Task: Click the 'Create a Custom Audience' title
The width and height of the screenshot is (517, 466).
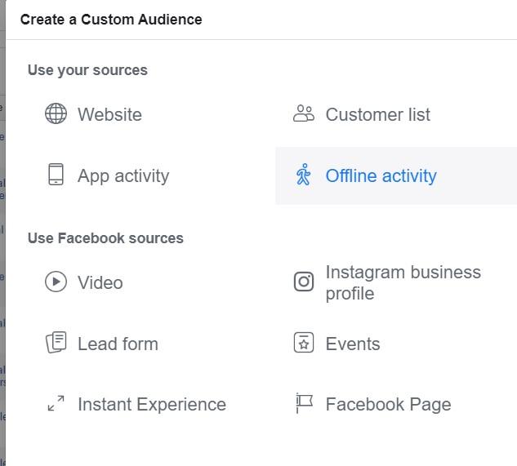Action: [111, 20]
